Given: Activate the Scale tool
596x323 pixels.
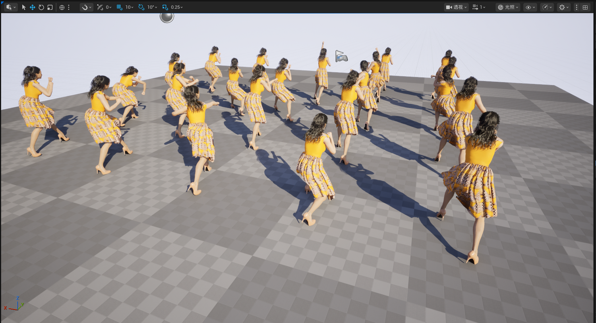Looking at the screenshot, I should pyautogui.click(x=50, y=7).
